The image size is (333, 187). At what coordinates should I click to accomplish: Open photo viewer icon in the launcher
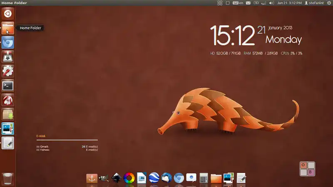point(7,128)
